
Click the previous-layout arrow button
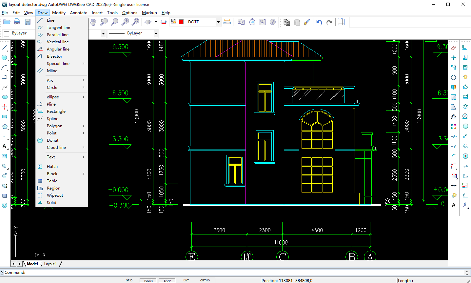click(x=14, y=264)
